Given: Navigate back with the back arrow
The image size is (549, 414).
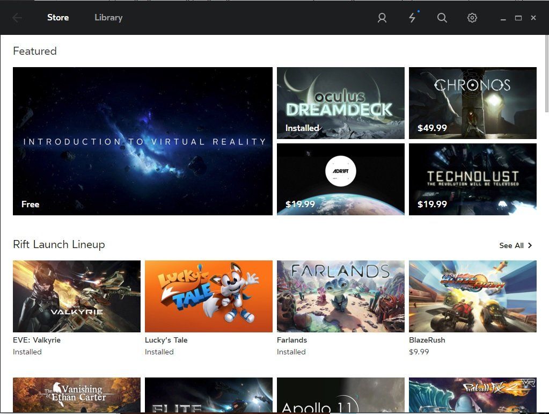Looking at the screenshot, I should 16,17.
